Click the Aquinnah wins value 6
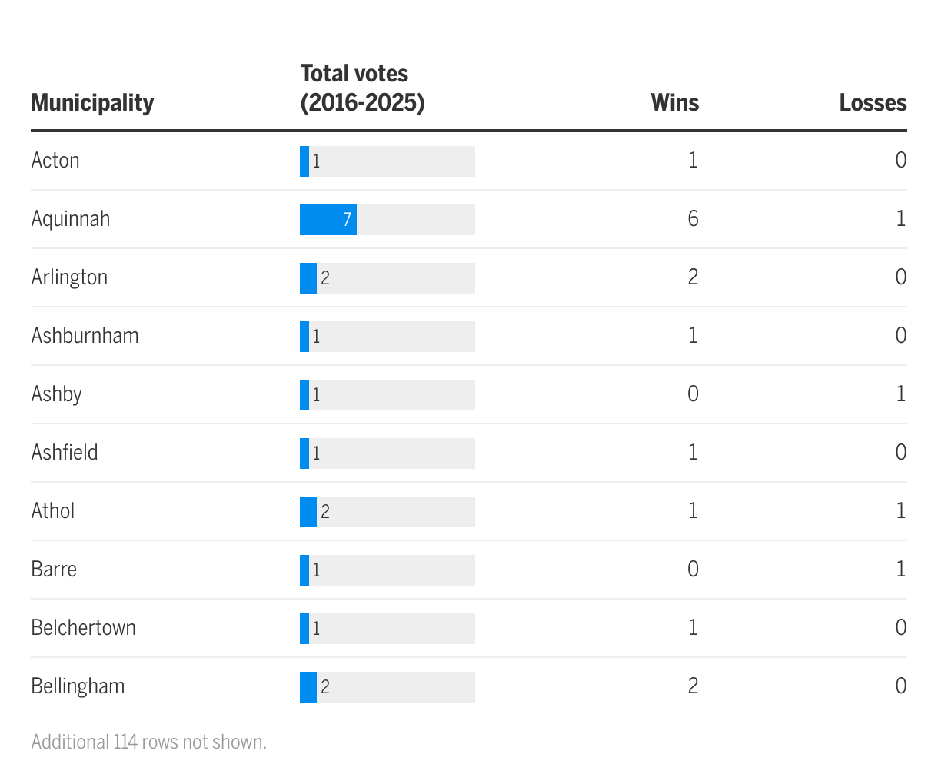The image size is (938, 784). 693,219
